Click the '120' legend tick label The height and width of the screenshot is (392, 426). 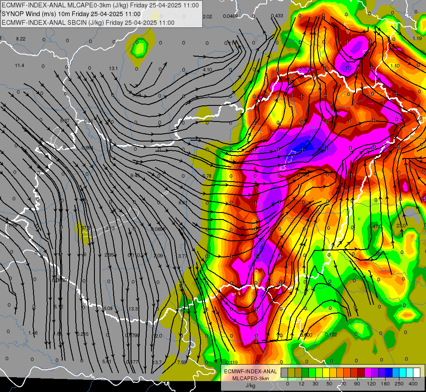pos(371,384)
